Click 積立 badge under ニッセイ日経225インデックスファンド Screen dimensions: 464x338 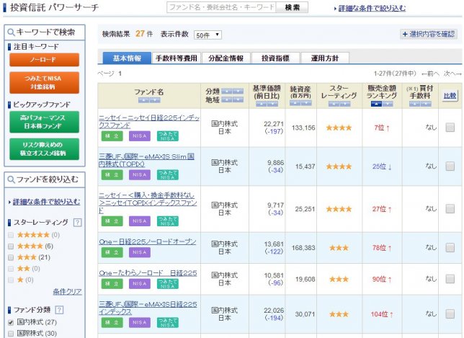point(112,136)
